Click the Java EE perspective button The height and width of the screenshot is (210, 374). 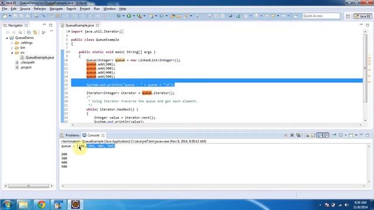[x=362, y=16]
